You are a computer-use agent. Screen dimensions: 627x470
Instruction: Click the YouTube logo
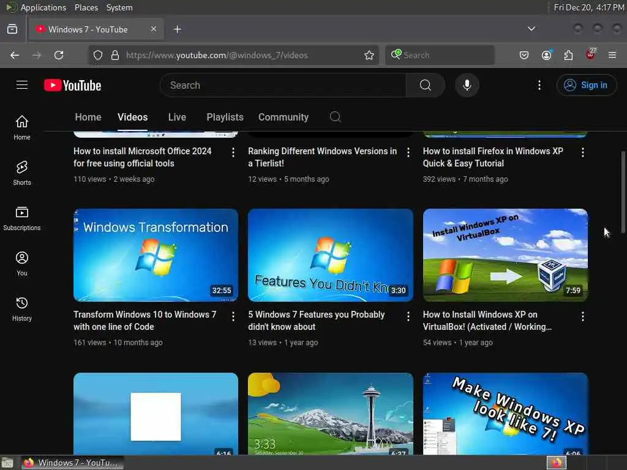(72, 85)
